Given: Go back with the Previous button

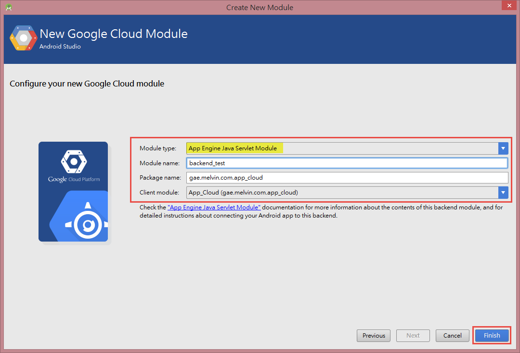Looking at the screenshot, I should (x=374, y=335).
